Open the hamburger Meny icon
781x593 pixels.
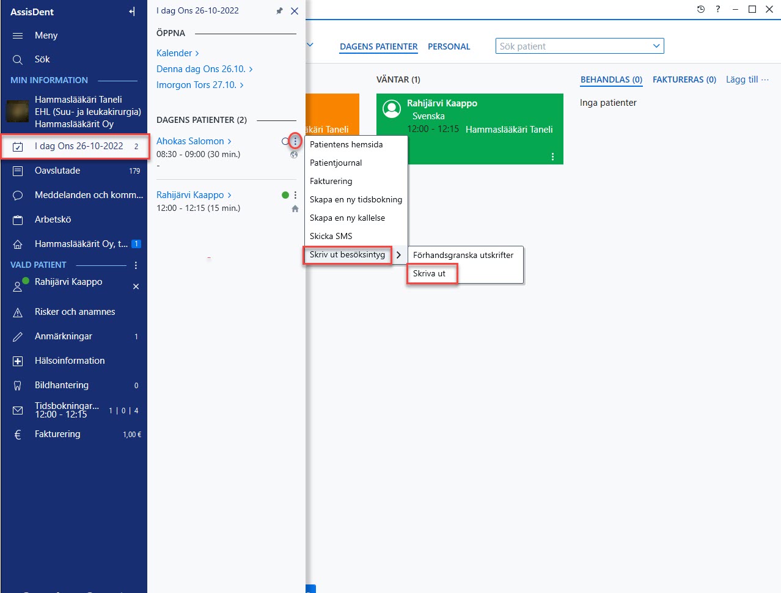point(18,35)
